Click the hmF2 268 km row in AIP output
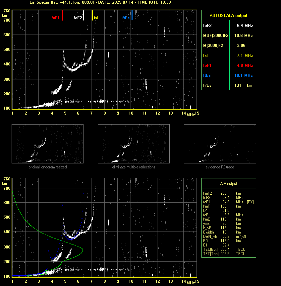The height and width of the screenshot is (286, 281). [222, 193]
